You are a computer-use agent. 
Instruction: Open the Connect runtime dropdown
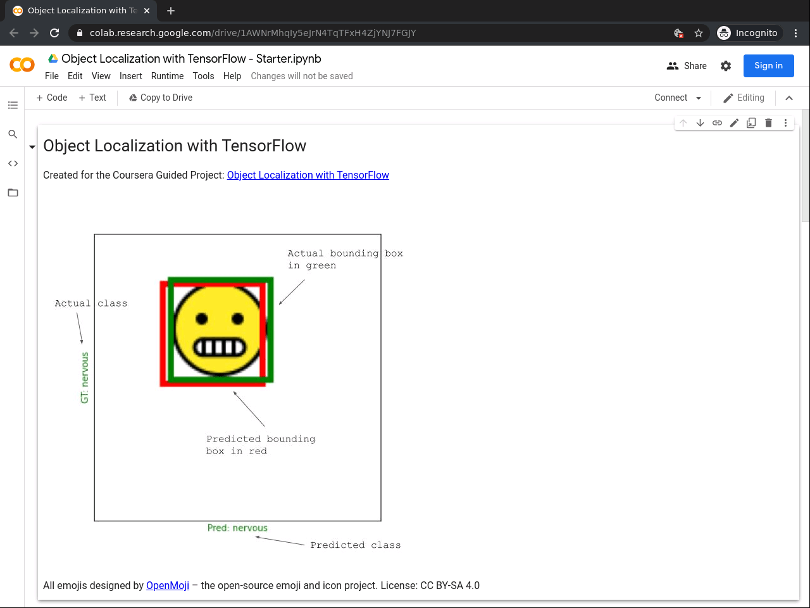point(677,98)
